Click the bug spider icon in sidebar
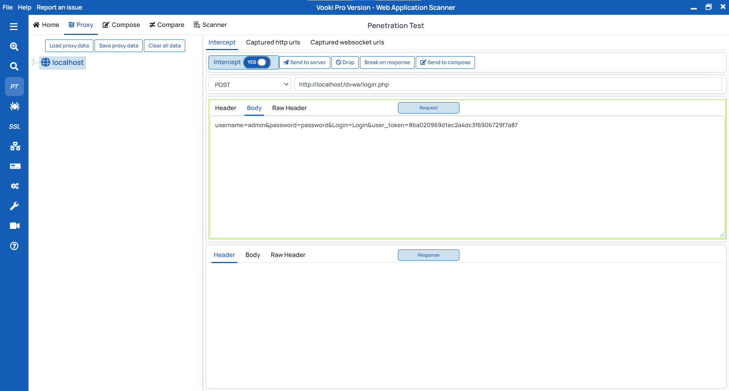Screen dimensions: 729x391 14,106
